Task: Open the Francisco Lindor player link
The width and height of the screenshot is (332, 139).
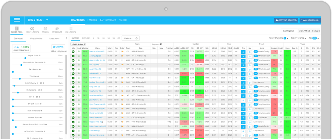Action: tap(97, 51)
